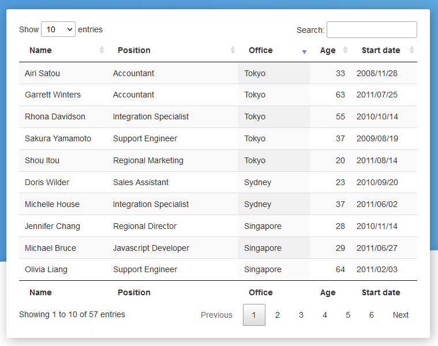Image resolution: width=438 pixels, height=346 pixels.
Task: Select current page 1 button
Action: point(254,315)
